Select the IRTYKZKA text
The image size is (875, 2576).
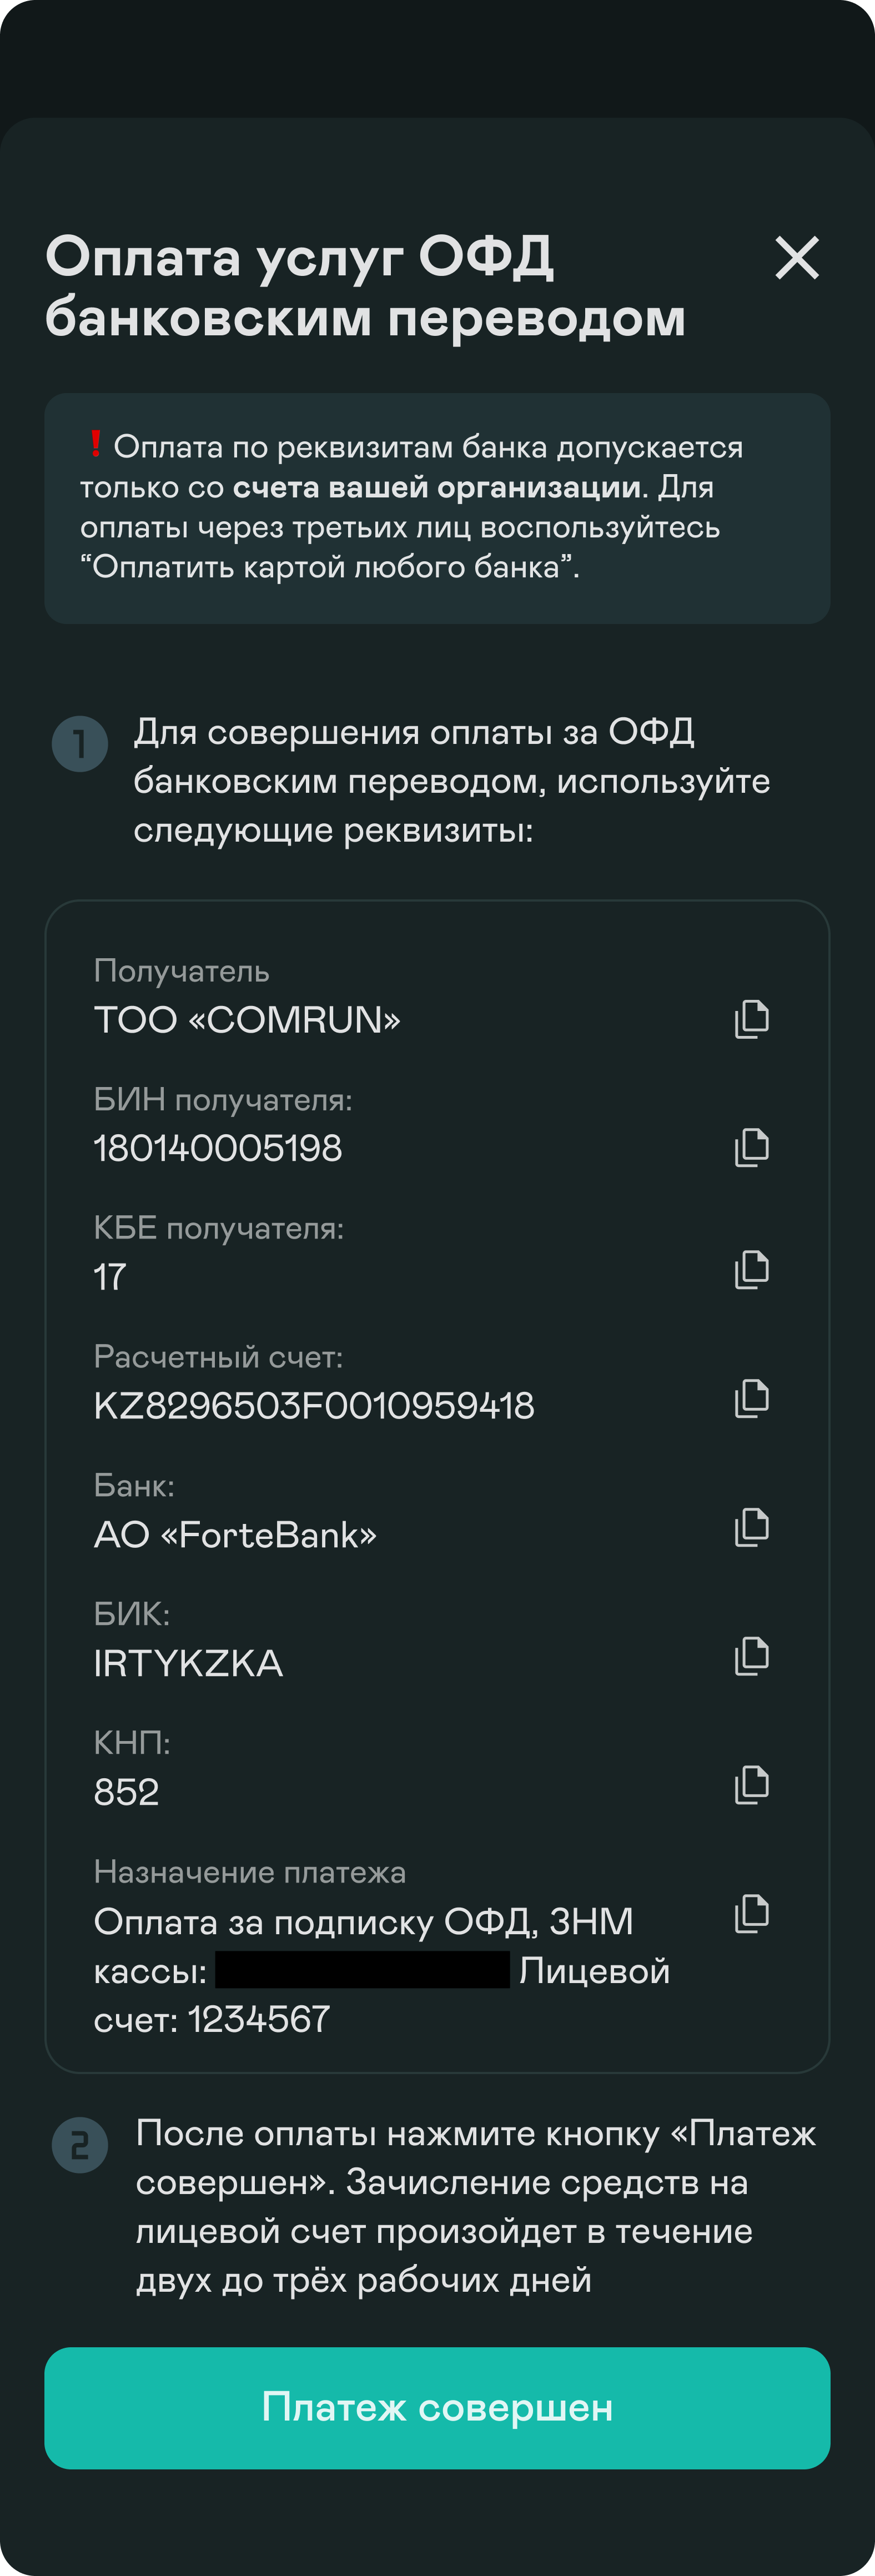[188, 1664]
